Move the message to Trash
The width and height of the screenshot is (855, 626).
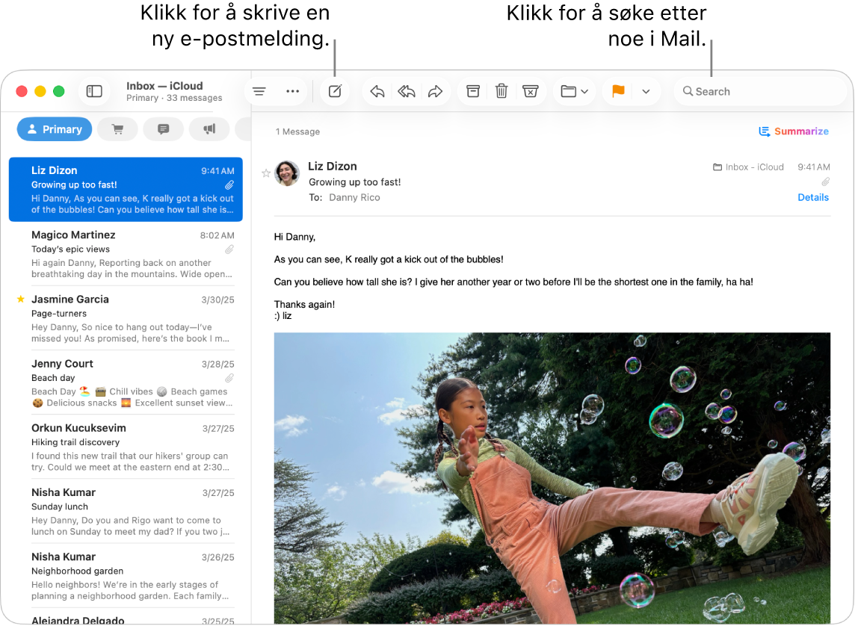pyautogui.click(x=501, y=90)
